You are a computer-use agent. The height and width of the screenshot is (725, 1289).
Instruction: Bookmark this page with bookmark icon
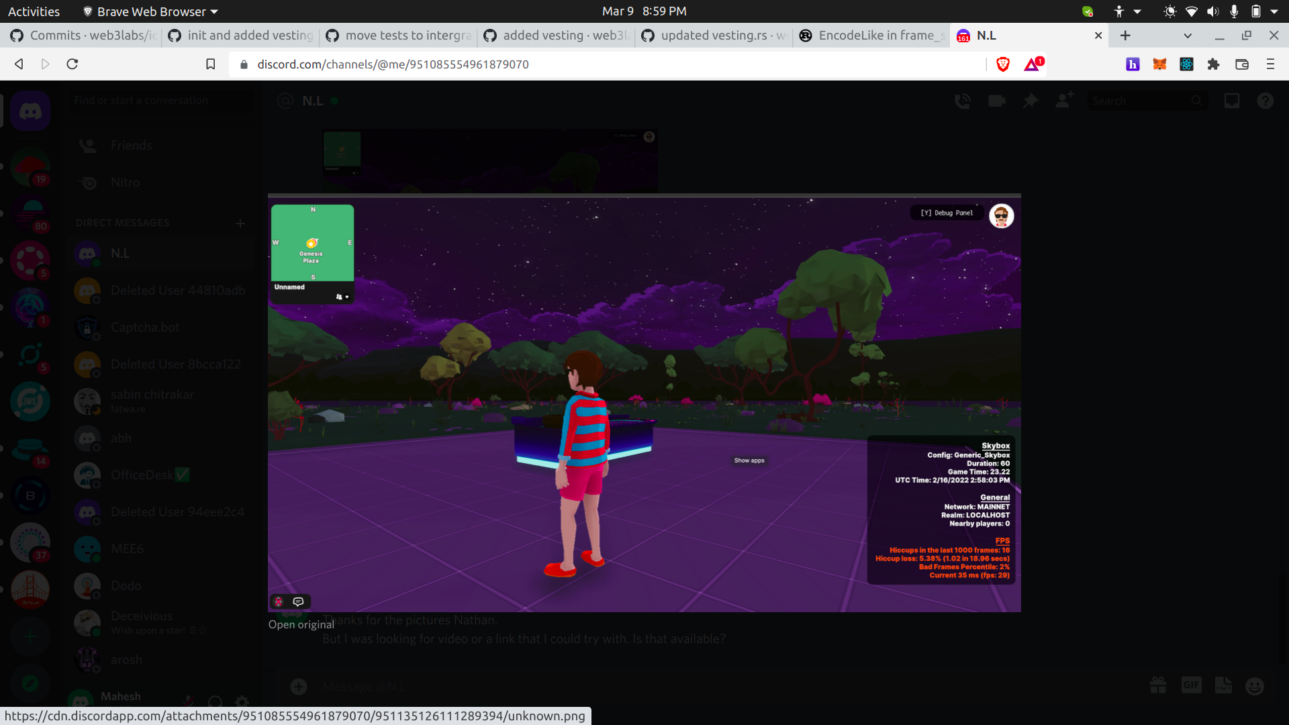coord(210,64)
